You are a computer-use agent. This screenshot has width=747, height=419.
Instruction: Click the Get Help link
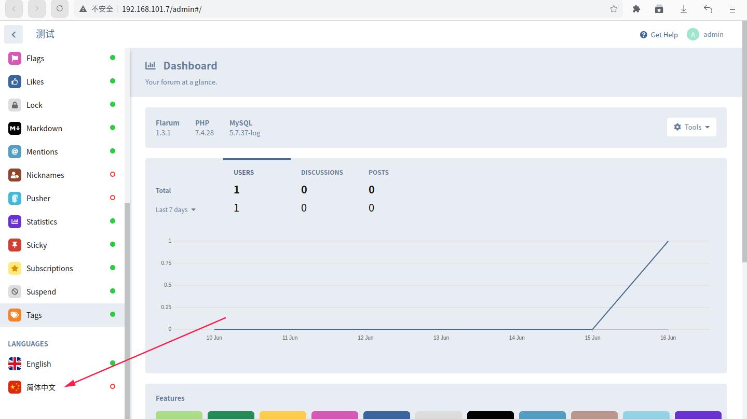pyautogui.click(x=659, y=35)
